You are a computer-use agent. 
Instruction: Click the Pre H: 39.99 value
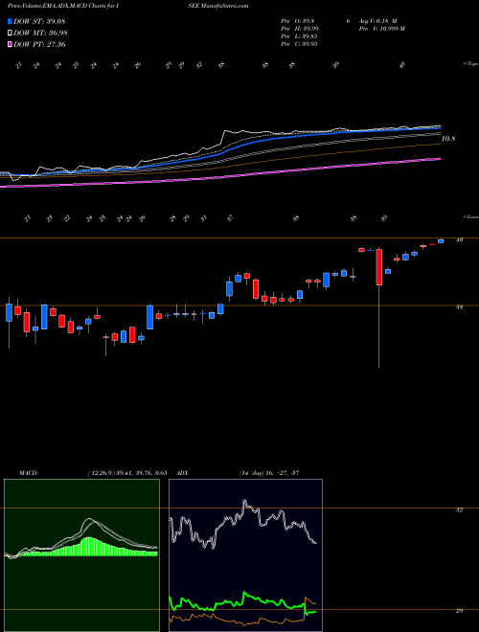point(301,29)
